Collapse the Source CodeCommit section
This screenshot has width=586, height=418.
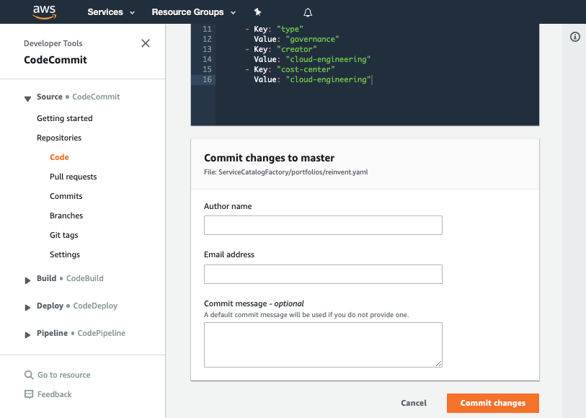pos(27,99)
